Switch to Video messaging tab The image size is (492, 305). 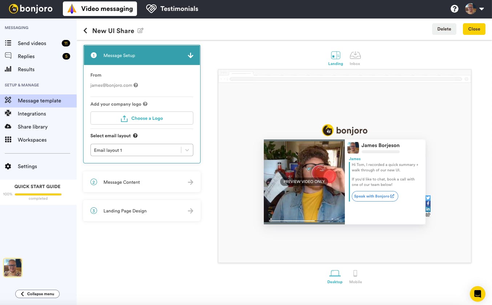click(x=100, y=9)
